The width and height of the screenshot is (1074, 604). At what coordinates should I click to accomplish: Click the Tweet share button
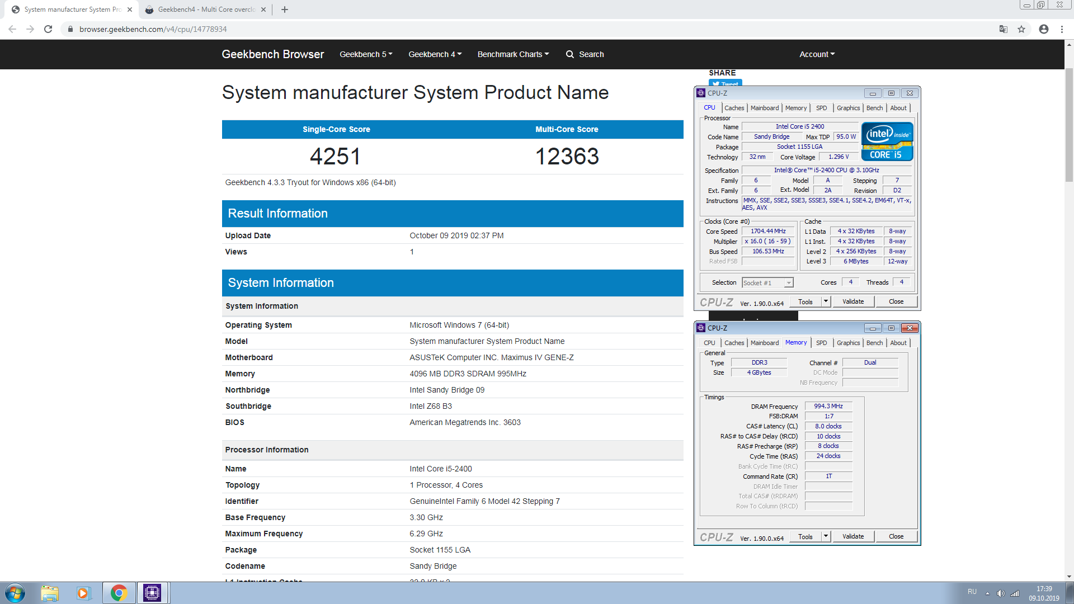tap(726, 84)
